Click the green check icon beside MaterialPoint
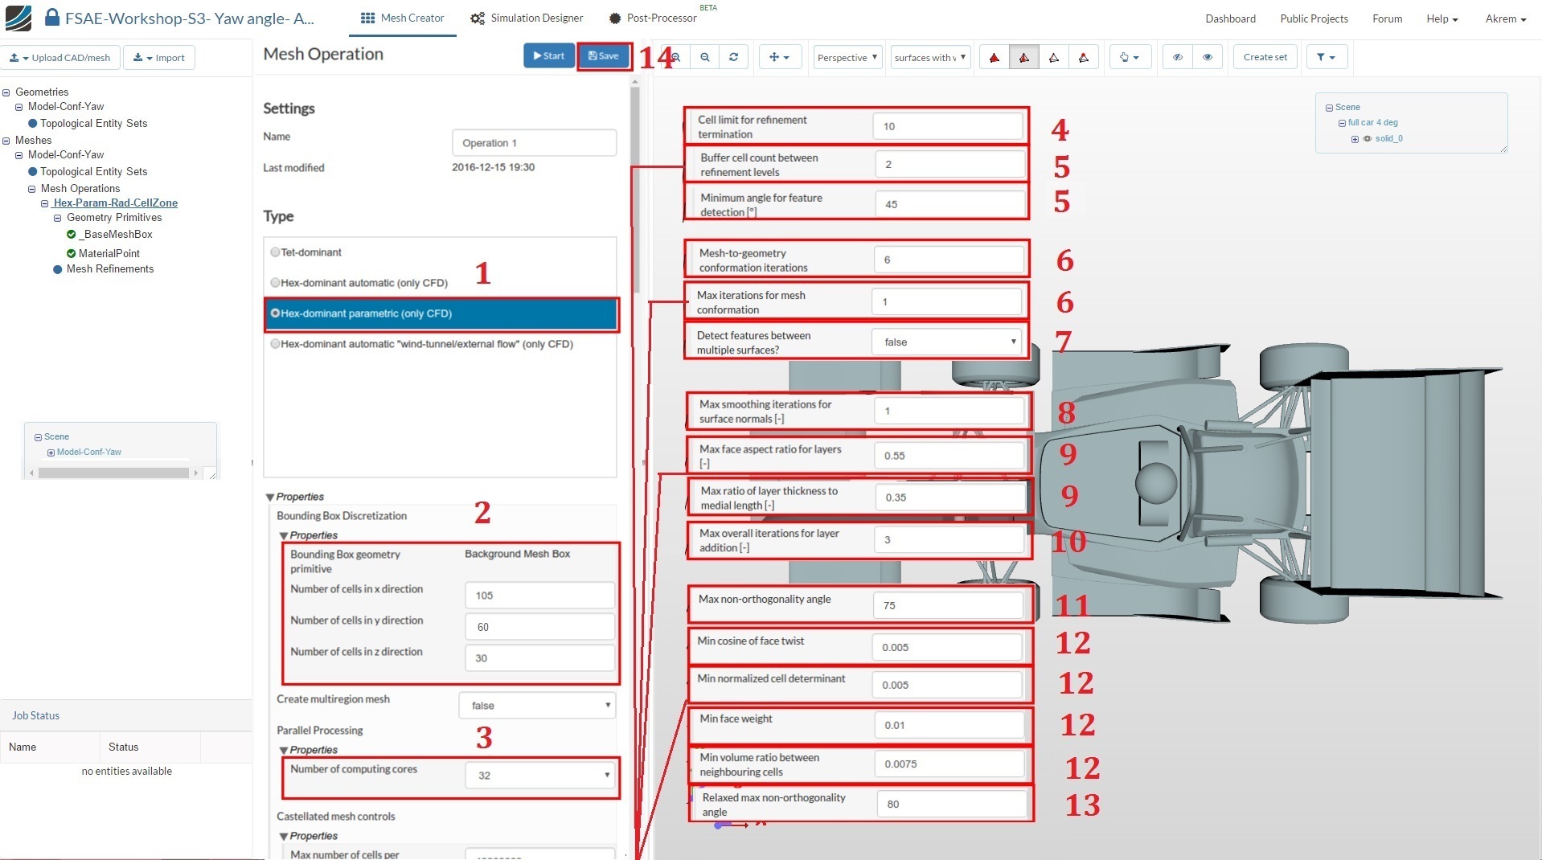This screenshot has width=1542, height=860. (x=72, y=253)
